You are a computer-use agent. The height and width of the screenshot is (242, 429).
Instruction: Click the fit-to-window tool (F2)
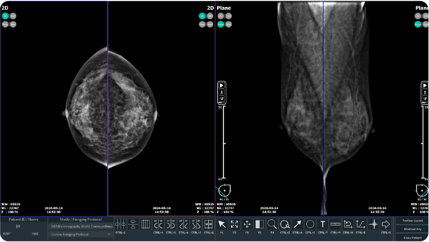234,224
